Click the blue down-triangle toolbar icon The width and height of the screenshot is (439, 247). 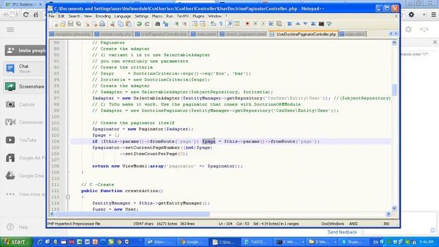[x=305, y=24]
